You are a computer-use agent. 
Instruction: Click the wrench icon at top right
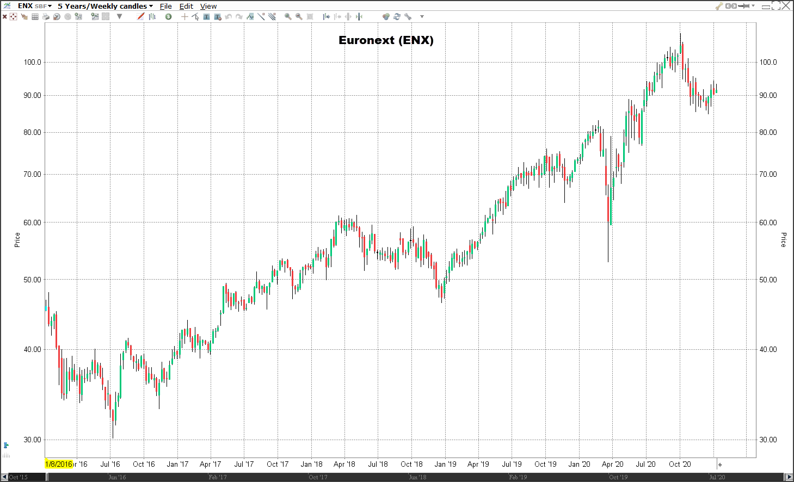tap(719, 6)
